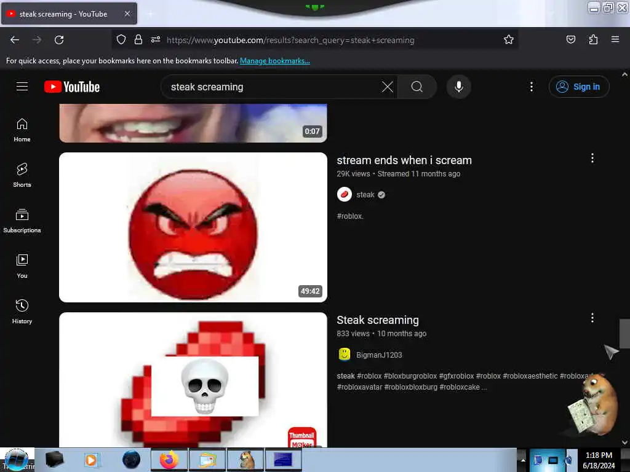Start voice search with the microphone
This screenshot has width=630, height=472.
(x=458, y=87)
